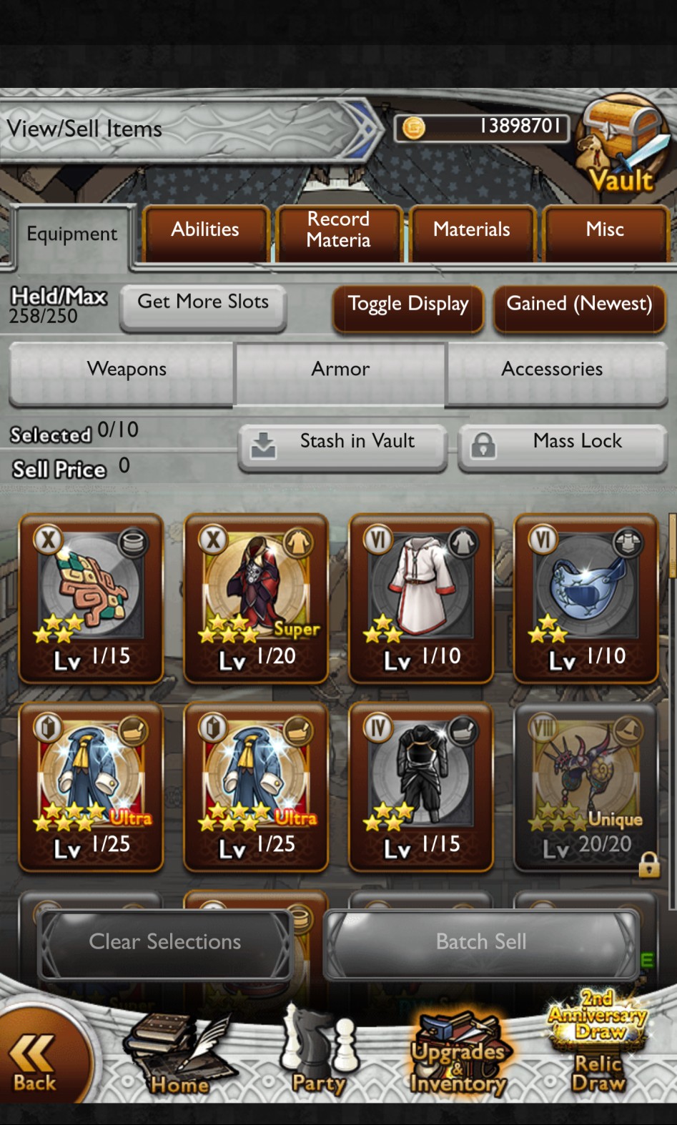Click the Stash in Vault button

pos(343,447)
